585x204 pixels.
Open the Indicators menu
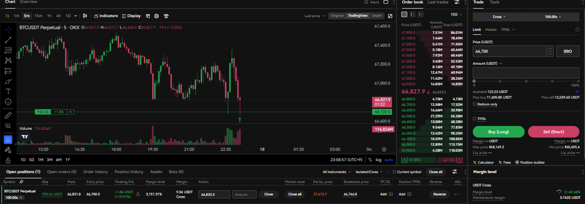pyautogui.click(x=106, y=16)
